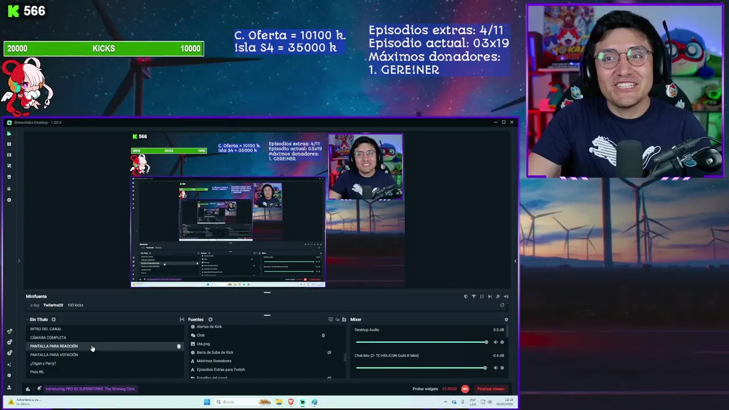The height and width of the screenshot is (410, 729).
Task: Repeat the Twilarina20 100 kicks alert
Action: 502,305
